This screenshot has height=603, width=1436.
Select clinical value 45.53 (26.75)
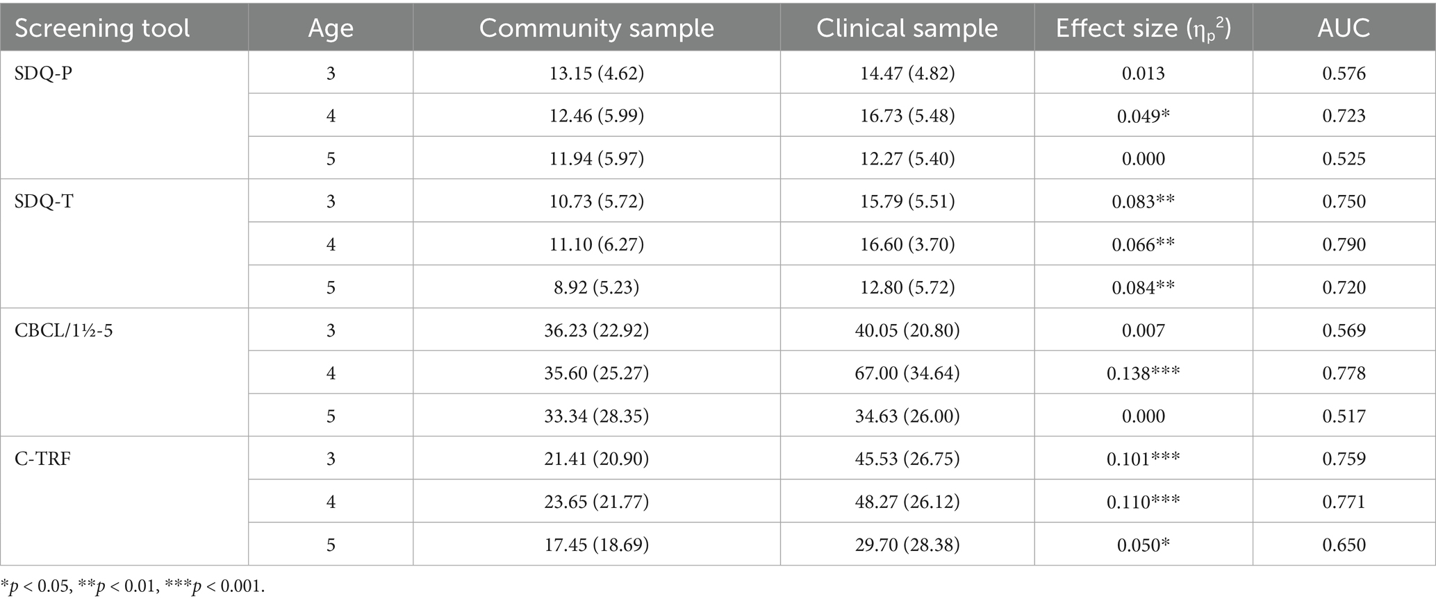tap(907, 459)
